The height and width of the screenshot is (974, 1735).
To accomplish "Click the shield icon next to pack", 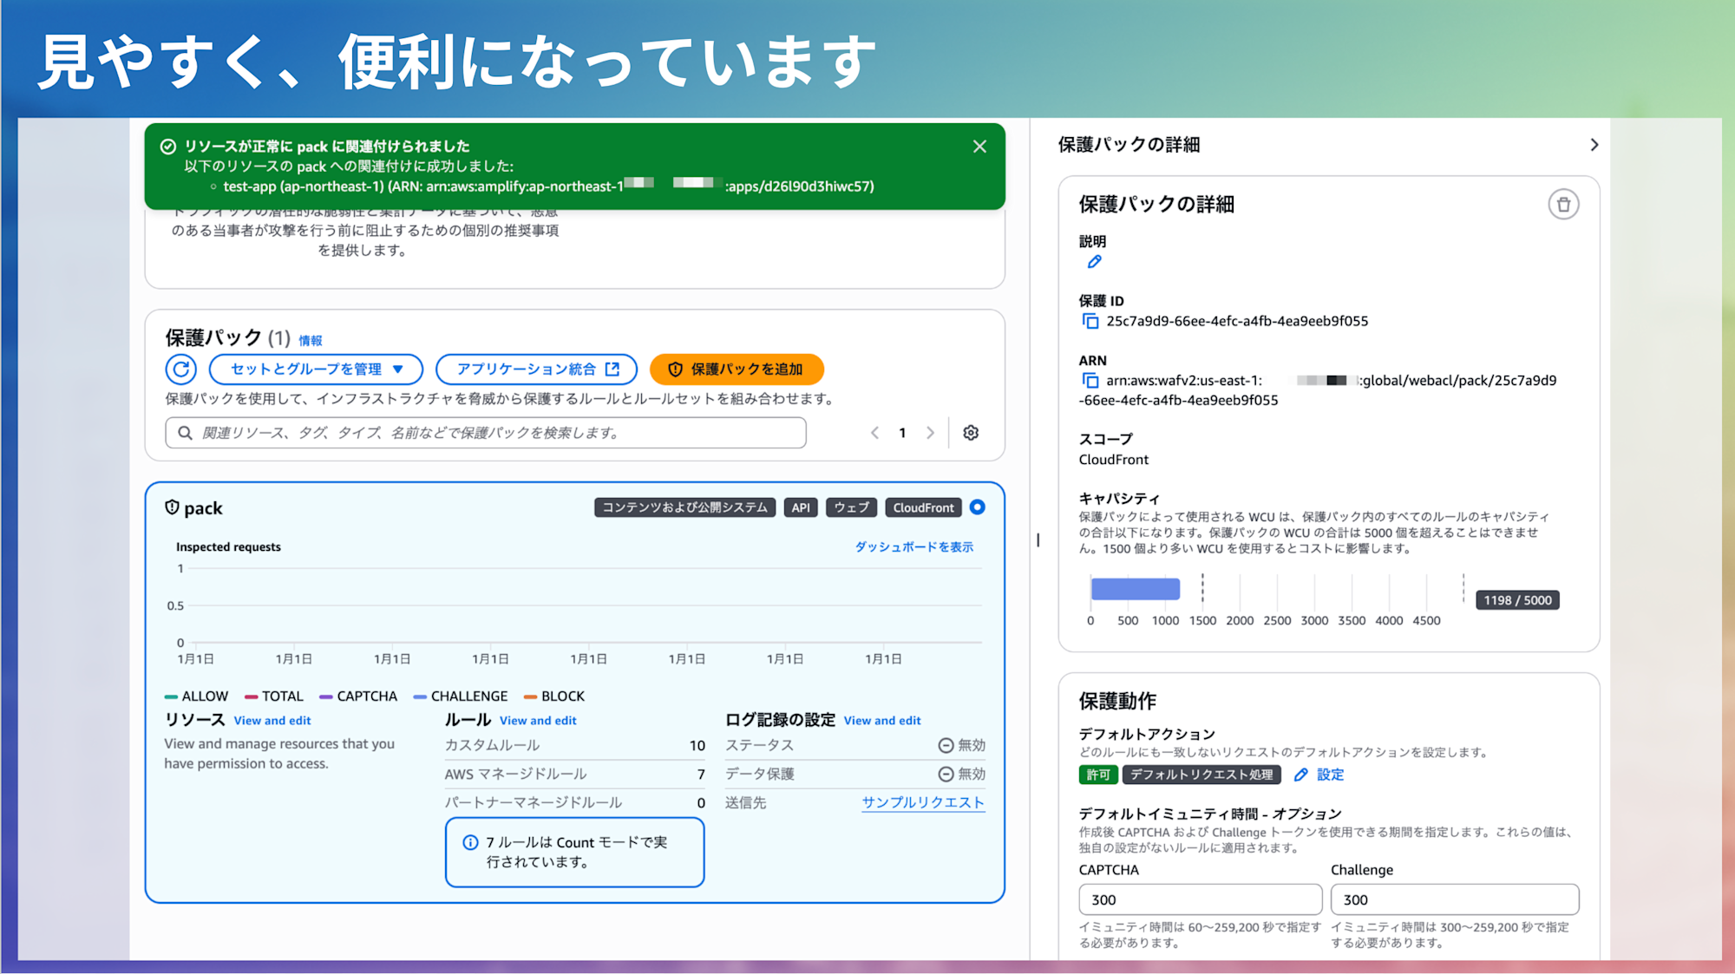I will (172, 507).
